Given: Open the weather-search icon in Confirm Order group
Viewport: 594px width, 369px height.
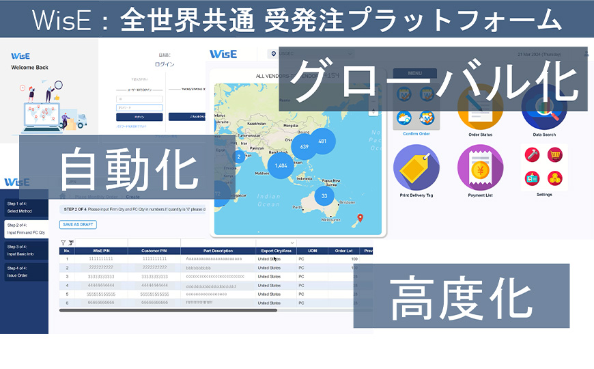Looking at the screenshot, I should tap(404, 118).
